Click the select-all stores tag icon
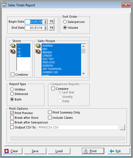 (x=13, y=46)
